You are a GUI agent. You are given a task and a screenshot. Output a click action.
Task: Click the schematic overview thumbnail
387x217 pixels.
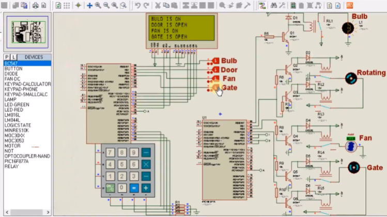pos(27,31)
